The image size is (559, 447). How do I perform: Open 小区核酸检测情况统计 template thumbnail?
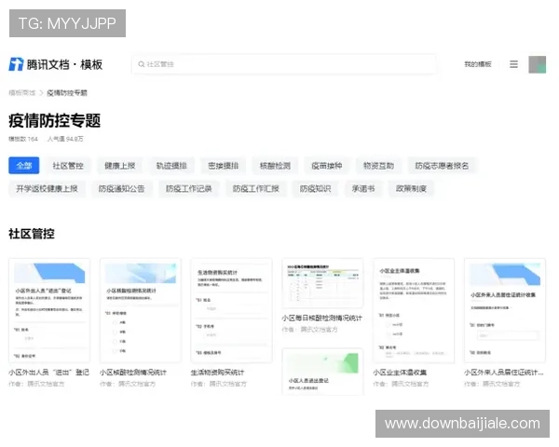tap(141, 310)
